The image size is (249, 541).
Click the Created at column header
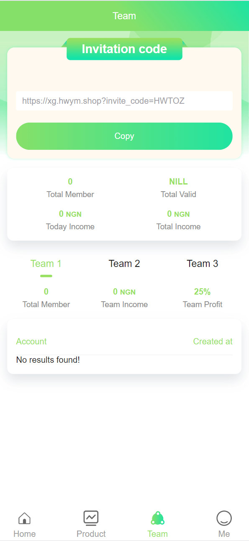click(x=213, y=341)
